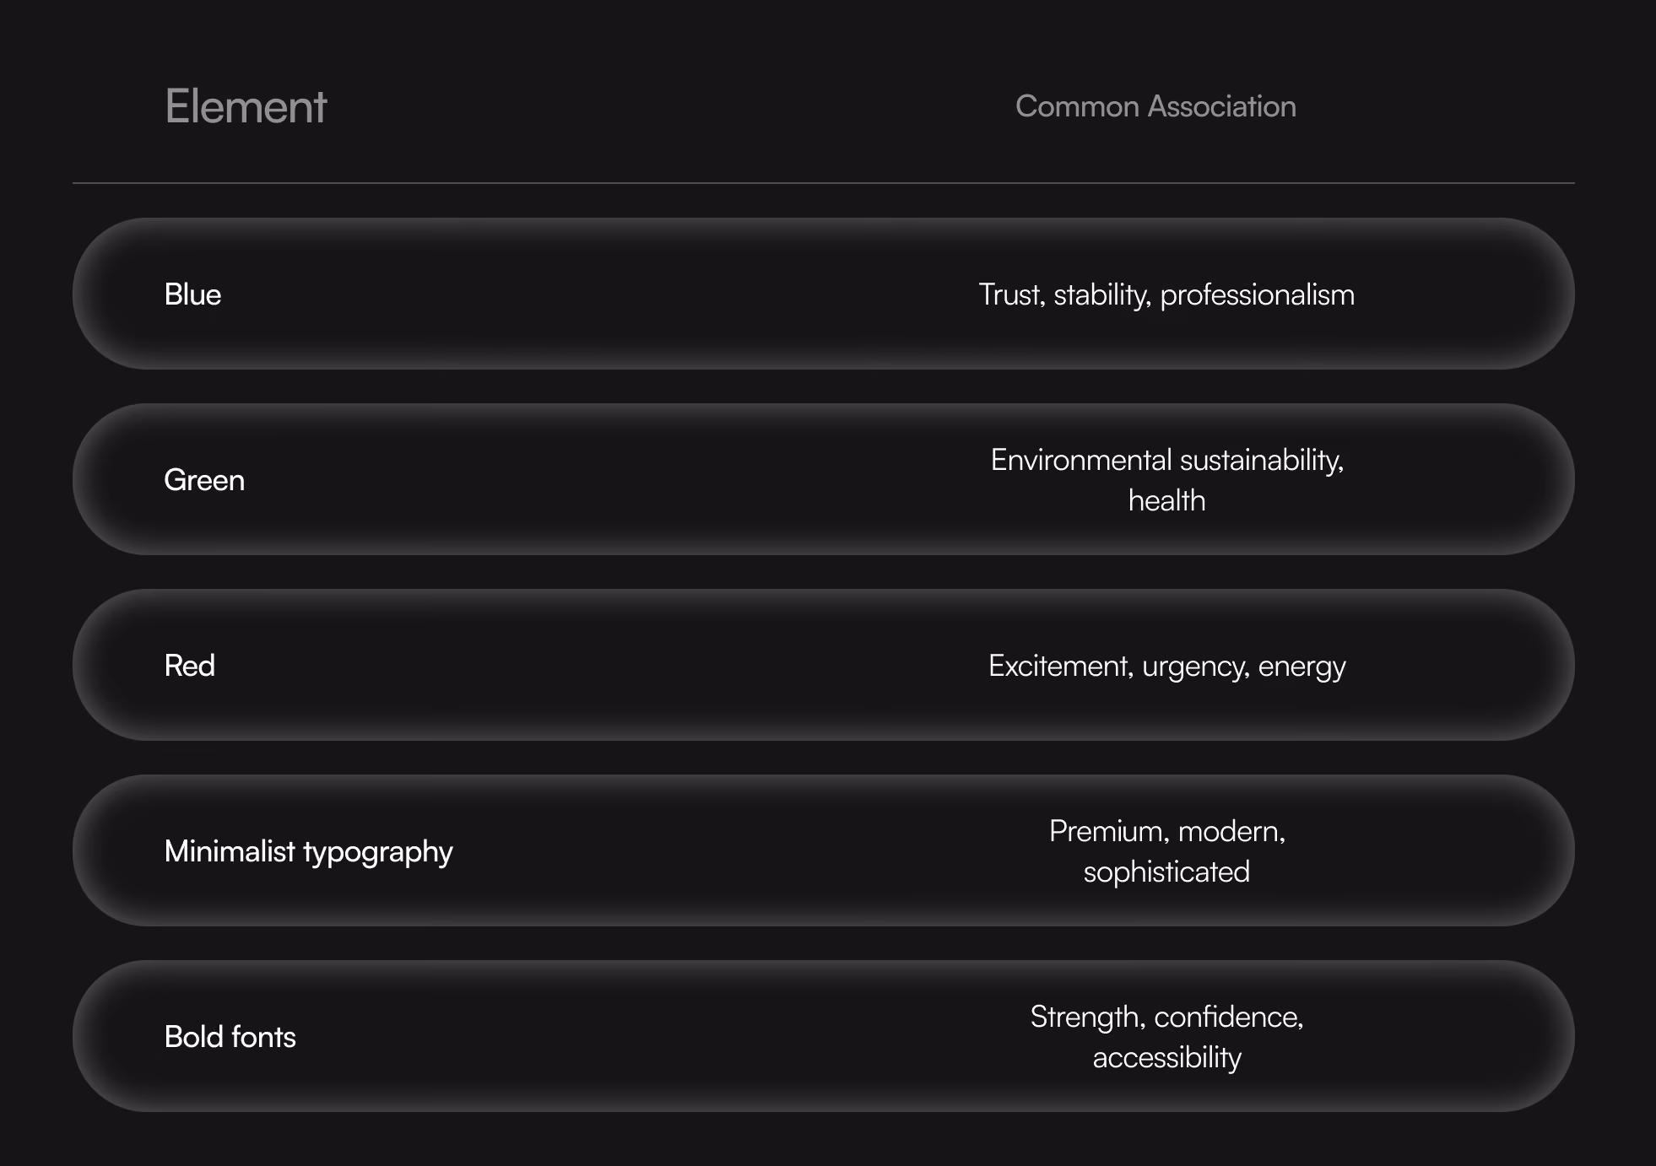Click the word professionalism in Blue row

tap(1257, 296)
